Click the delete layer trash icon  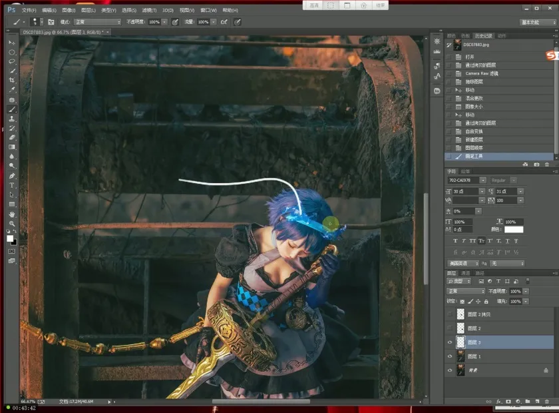pos(547,402)
